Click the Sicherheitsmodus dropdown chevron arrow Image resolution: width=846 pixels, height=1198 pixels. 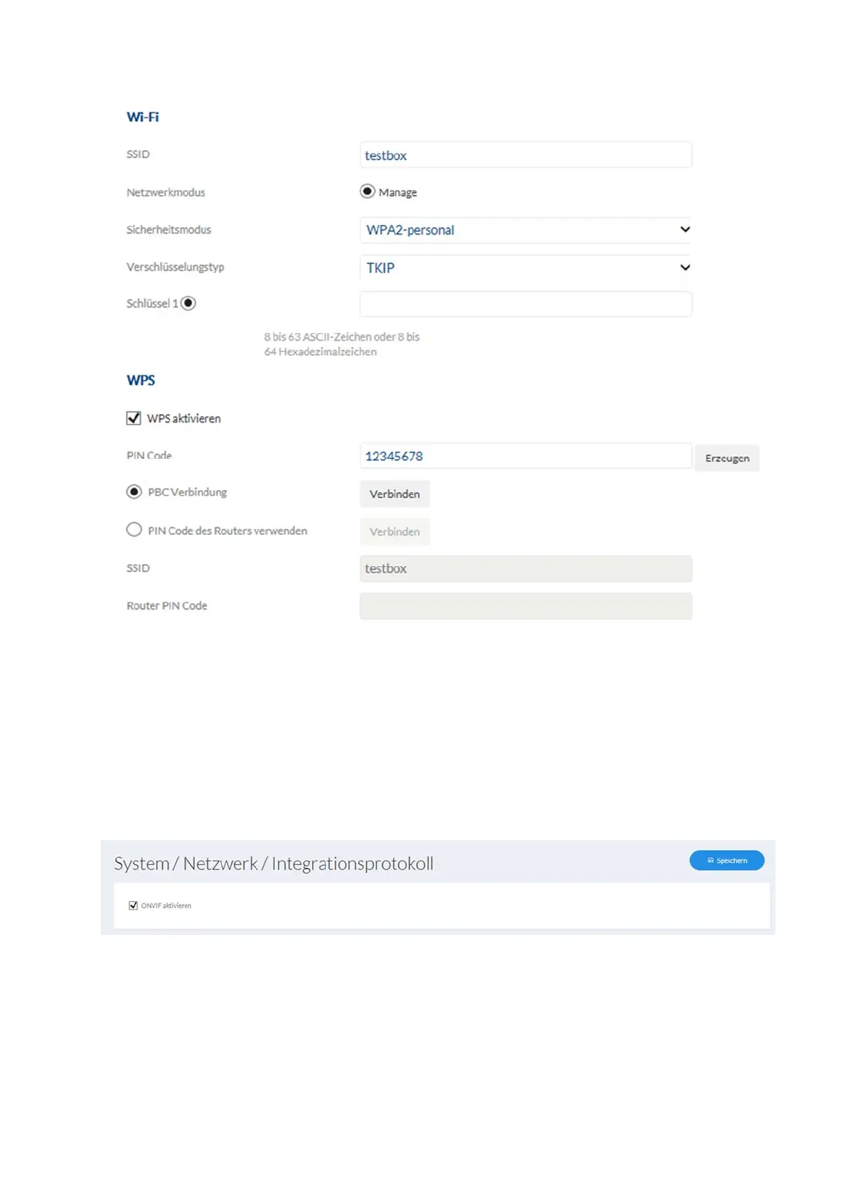685,230
